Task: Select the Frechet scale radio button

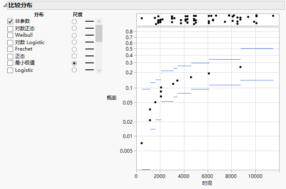Action: pos(74,49)
